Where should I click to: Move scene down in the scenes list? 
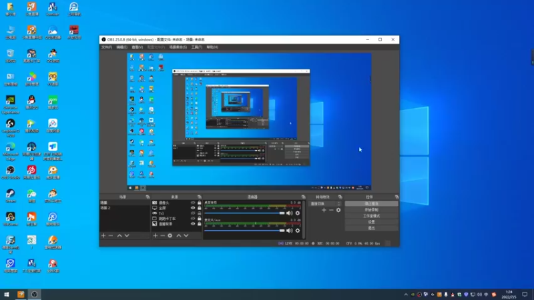[x=127, y=235]
